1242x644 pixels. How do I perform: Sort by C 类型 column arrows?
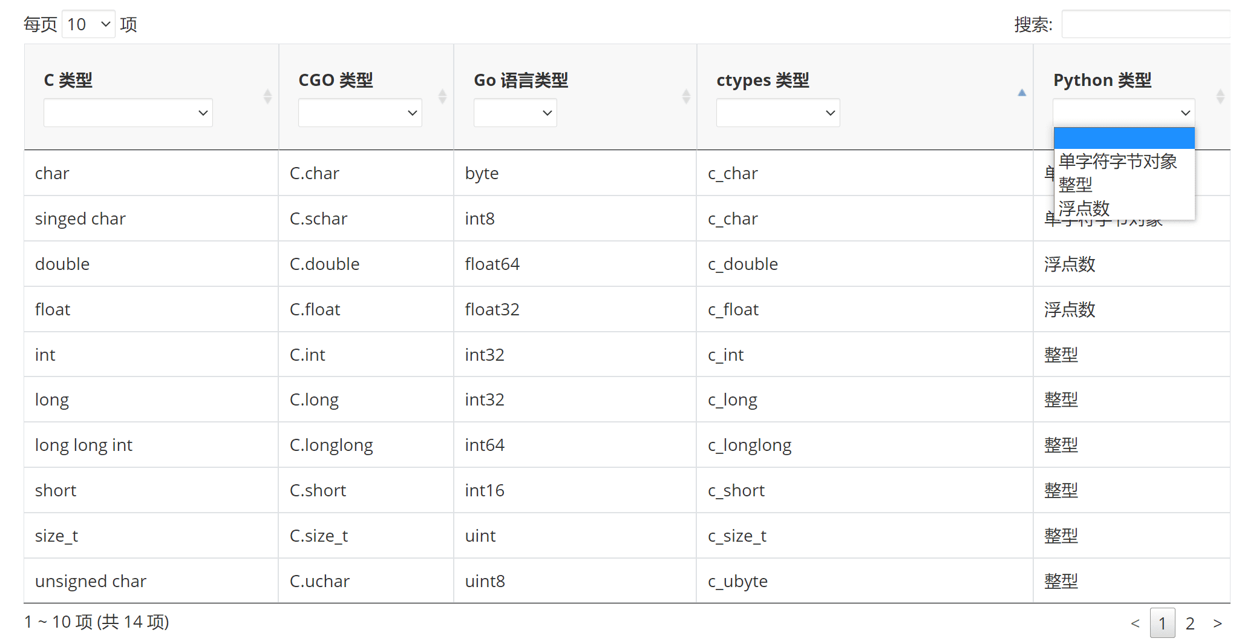tap(267, 96)
